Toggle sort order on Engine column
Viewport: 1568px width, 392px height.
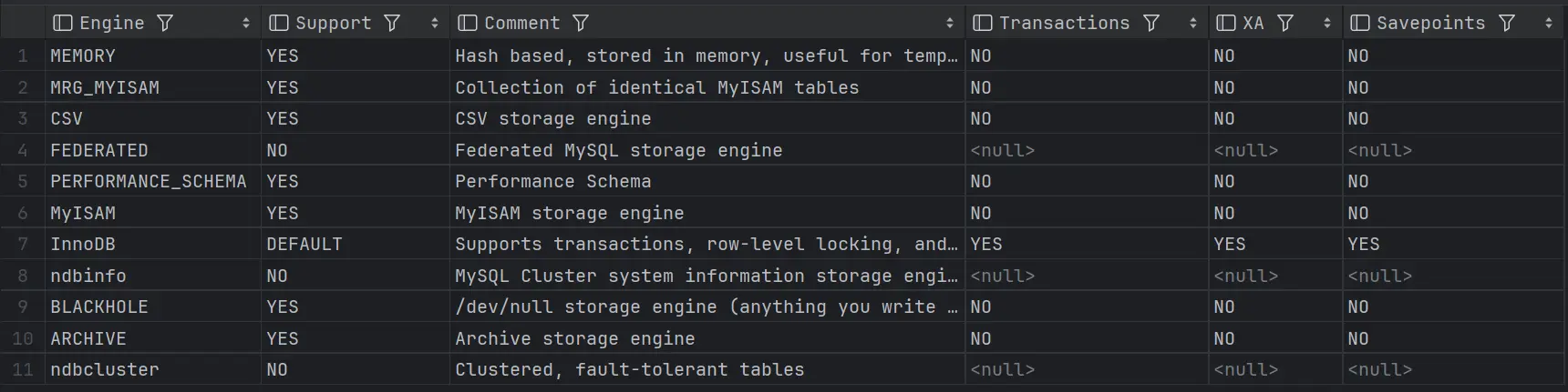pyautogui.click(x=246, y=24)
